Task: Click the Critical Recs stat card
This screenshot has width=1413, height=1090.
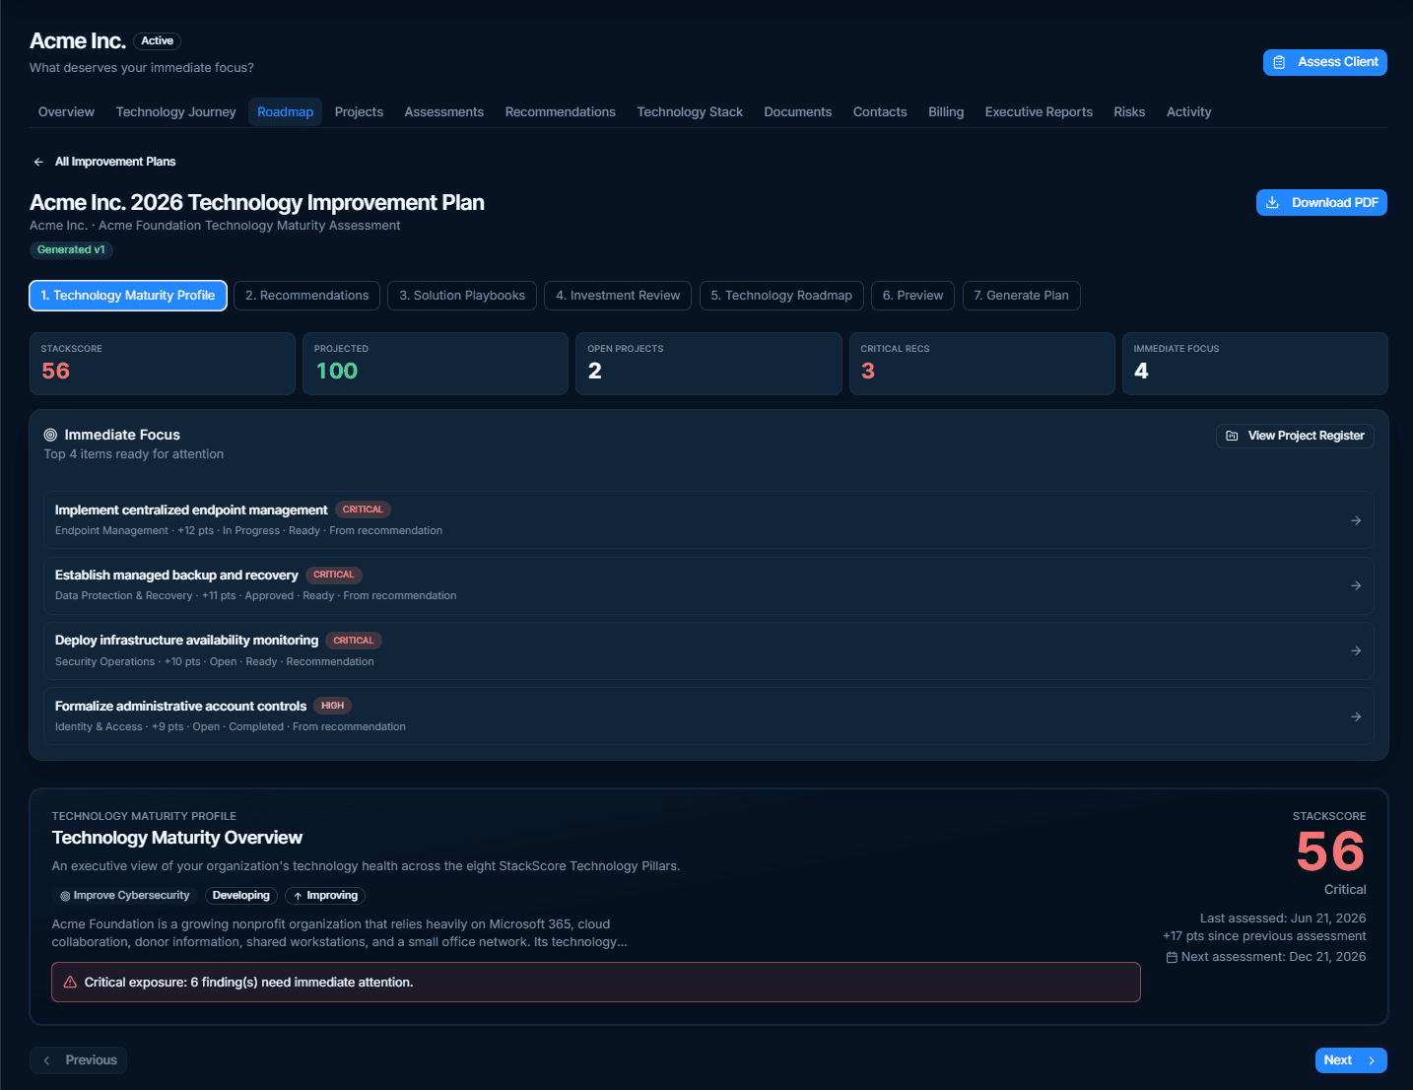Action: pos(982,364)
